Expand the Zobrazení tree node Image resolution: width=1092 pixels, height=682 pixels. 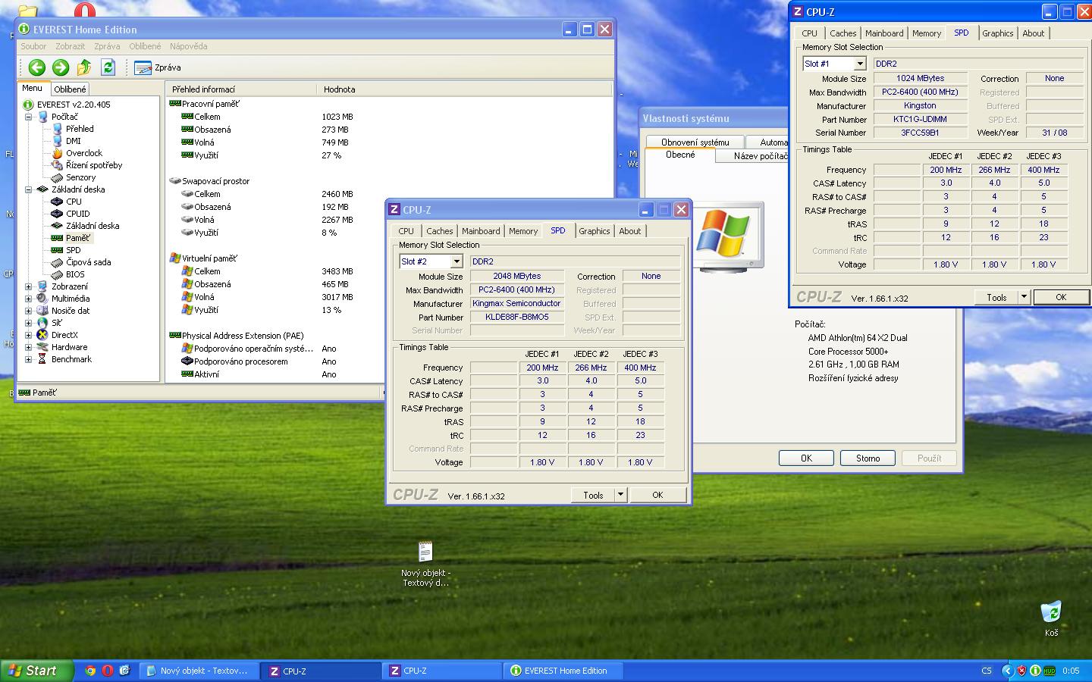29,286
